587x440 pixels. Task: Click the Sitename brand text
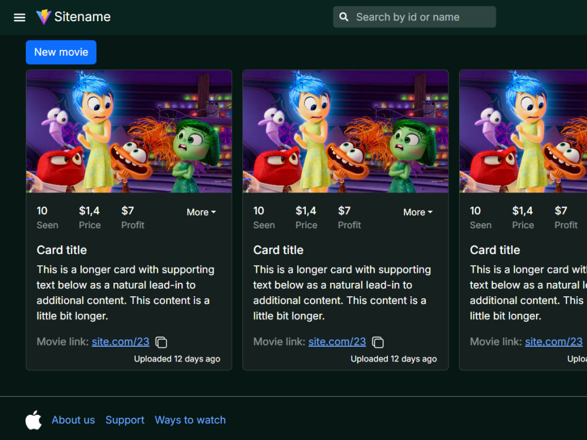(82, 17)
